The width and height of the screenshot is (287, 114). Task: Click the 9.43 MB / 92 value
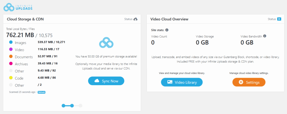pos(47,71)
